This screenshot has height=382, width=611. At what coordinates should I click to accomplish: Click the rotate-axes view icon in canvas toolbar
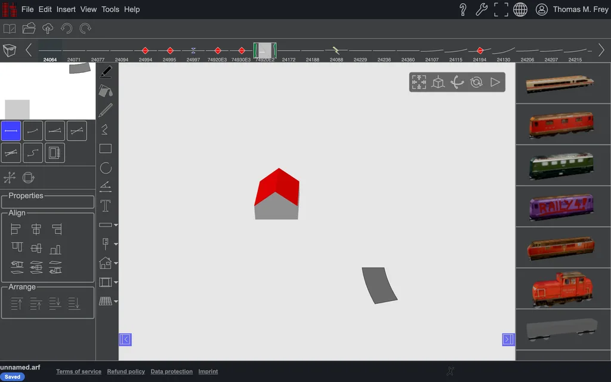tap(457, 82)
